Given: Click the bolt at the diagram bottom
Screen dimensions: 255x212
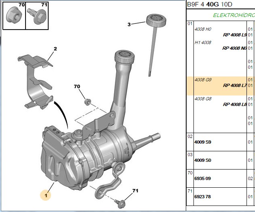Looking at the screenshot, I should click(120, 204).
